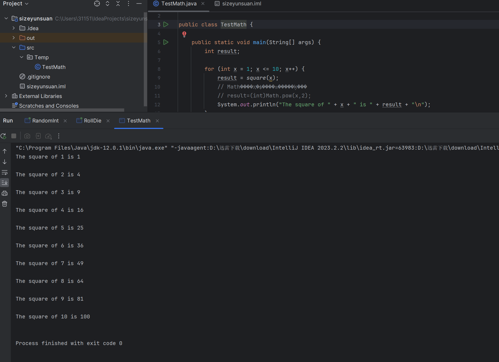
Task: Toggle scroll to end of console
Action: [5, 183]
